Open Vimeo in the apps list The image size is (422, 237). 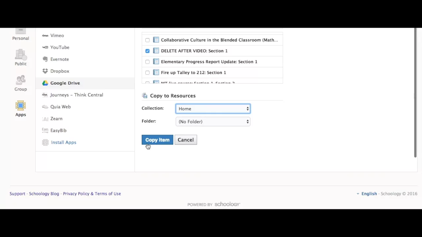[x=57, y=36]
